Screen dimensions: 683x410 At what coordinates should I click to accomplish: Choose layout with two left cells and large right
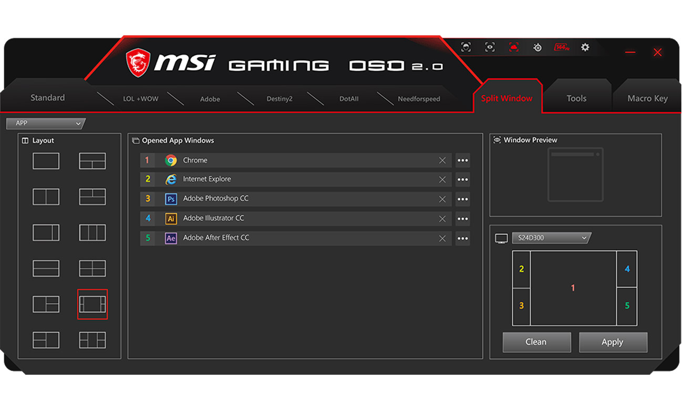click(46, 340)
